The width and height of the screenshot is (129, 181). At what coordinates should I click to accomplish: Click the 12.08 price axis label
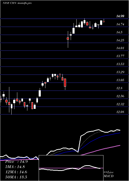120,112
